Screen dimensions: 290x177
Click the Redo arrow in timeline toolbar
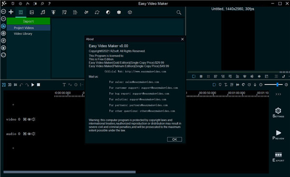click(x=27, y=85)
